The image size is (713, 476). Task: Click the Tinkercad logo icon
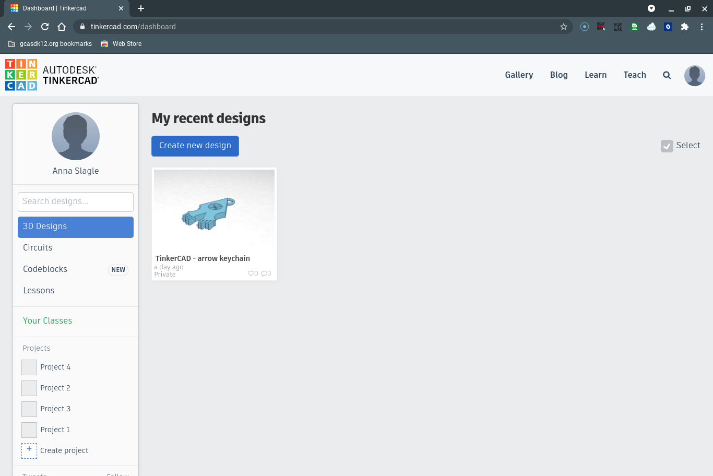click(21, 75)
